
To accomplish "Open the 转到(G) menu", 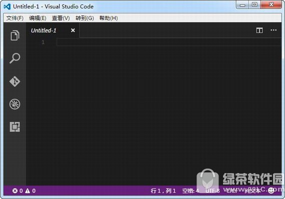I will (84, 18).
